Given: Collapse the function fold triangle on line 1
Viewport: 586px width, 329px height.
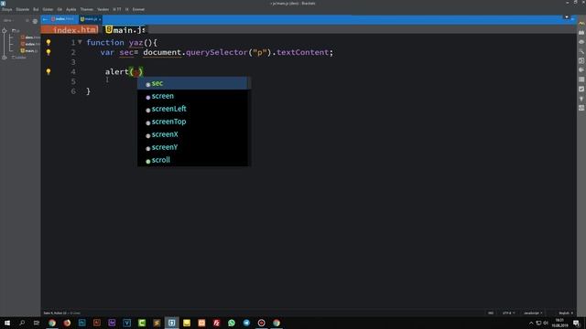Looking at the screenshot, I should 80,43.
